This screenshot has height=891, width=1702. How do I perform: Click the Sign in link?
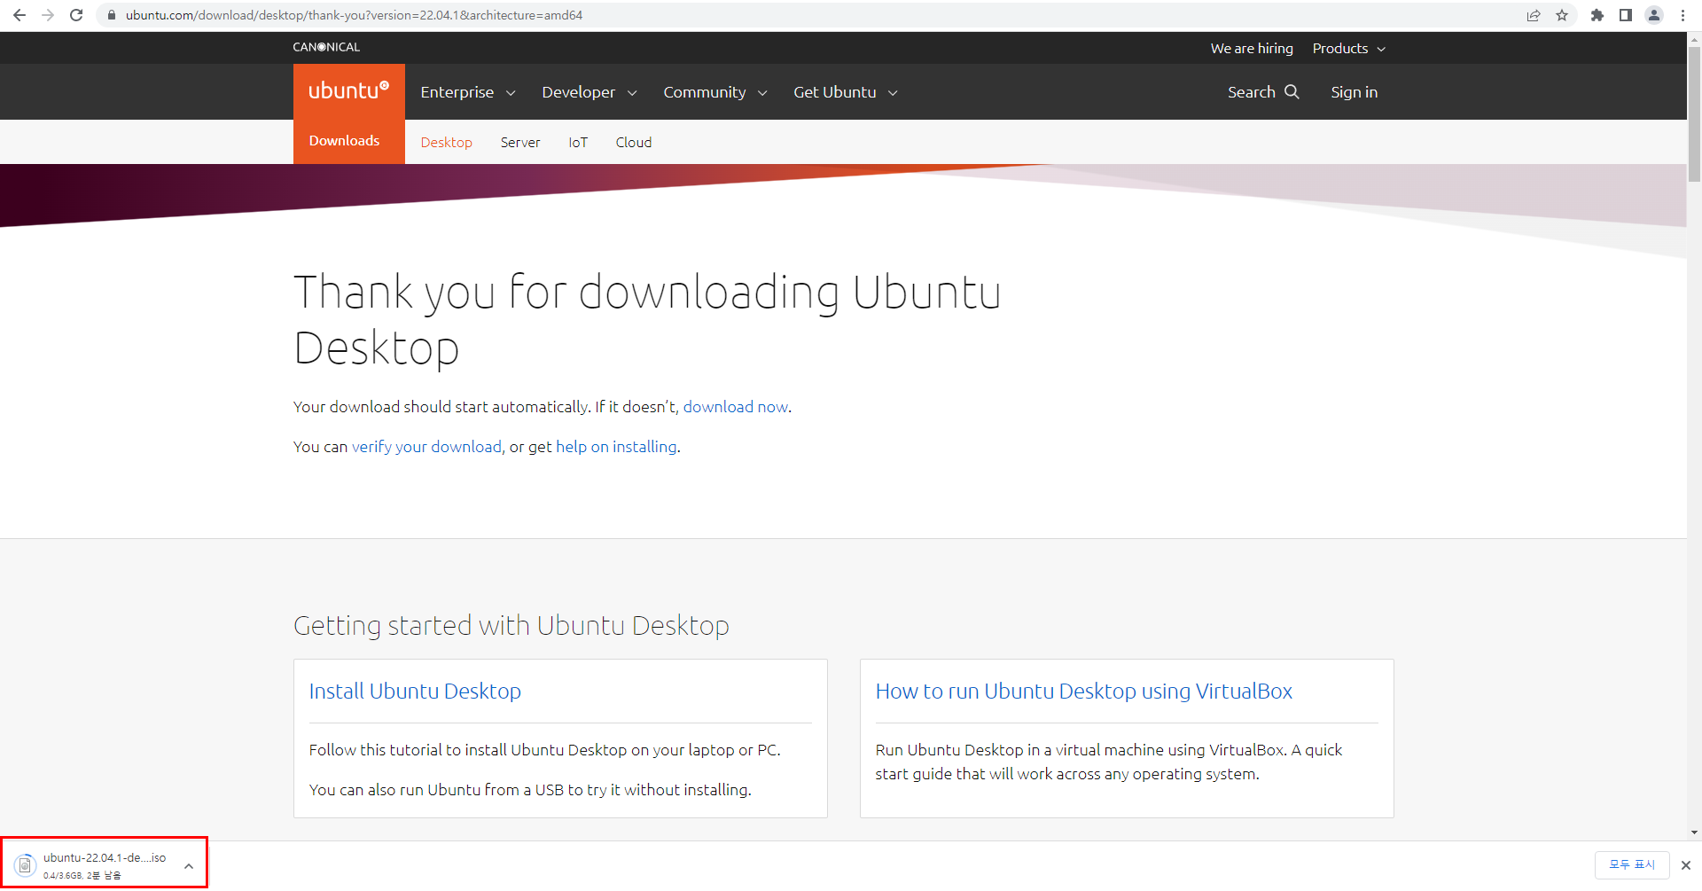1354,92
